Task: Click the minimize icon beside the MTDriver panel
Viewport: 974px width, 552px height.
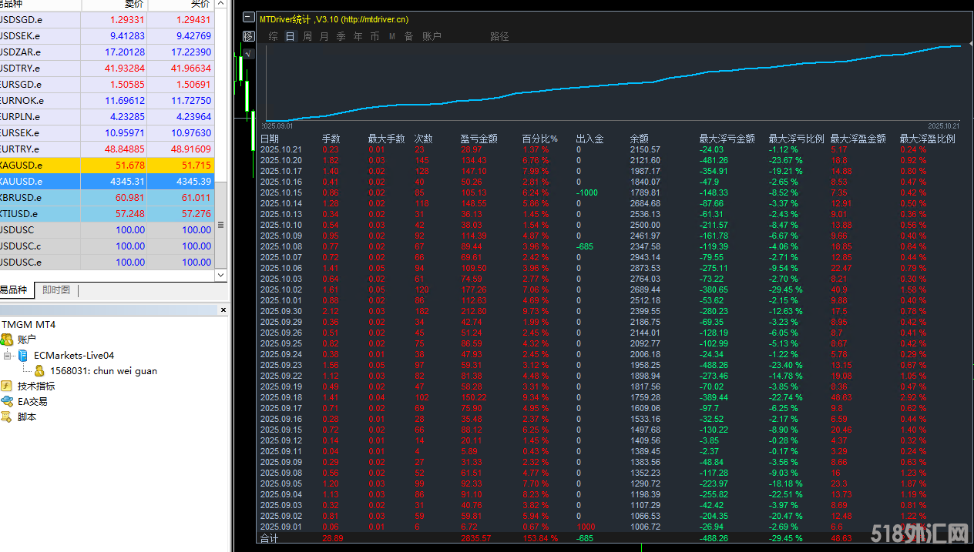Action: 247,16
